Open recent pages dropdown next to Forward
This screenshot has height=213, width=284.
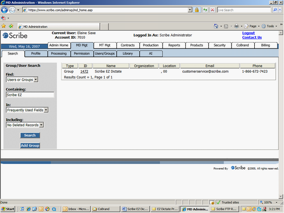18,10
